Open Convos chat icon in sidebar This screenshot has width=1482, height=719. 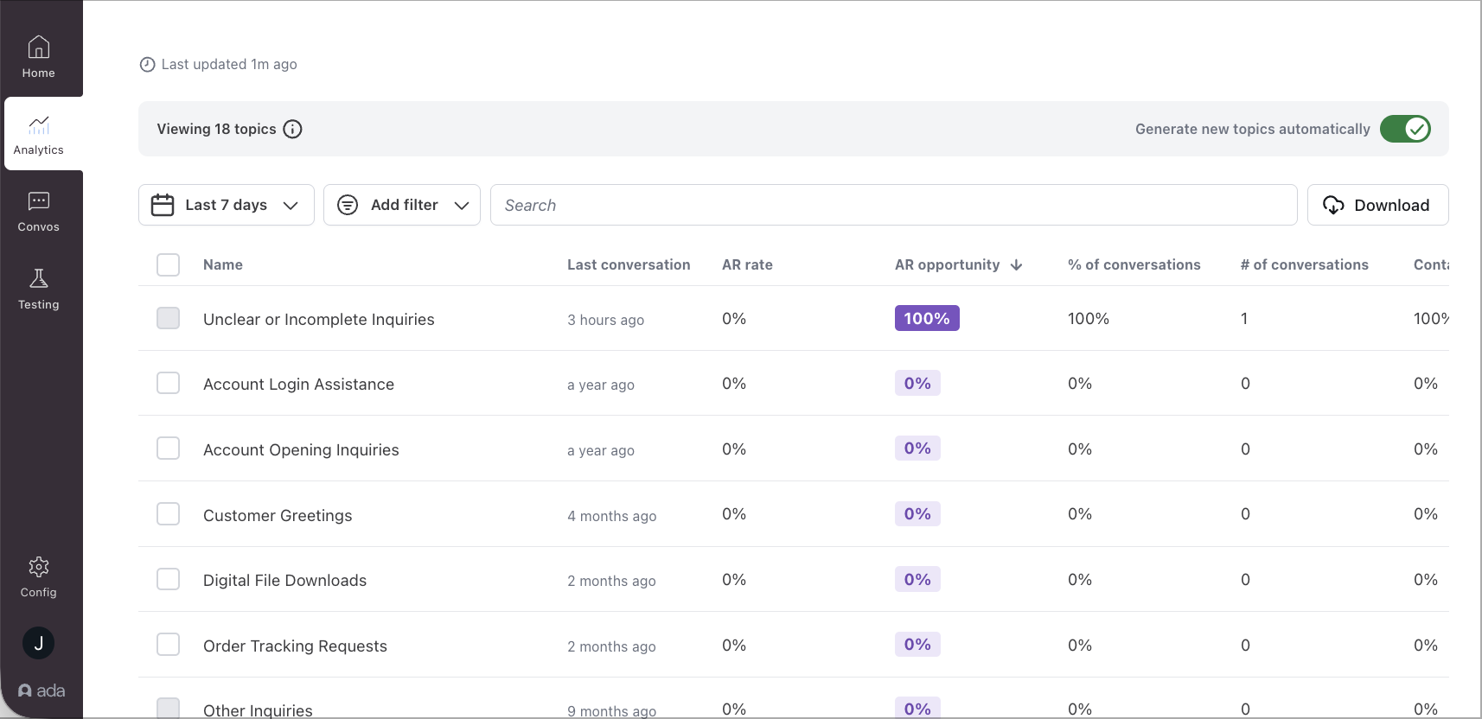tap(39, 212)
